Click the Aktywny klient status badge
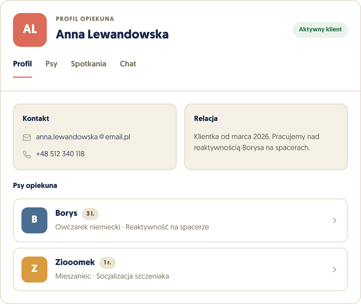This screenshot has height=304, width=361. [x=320, y=30]
